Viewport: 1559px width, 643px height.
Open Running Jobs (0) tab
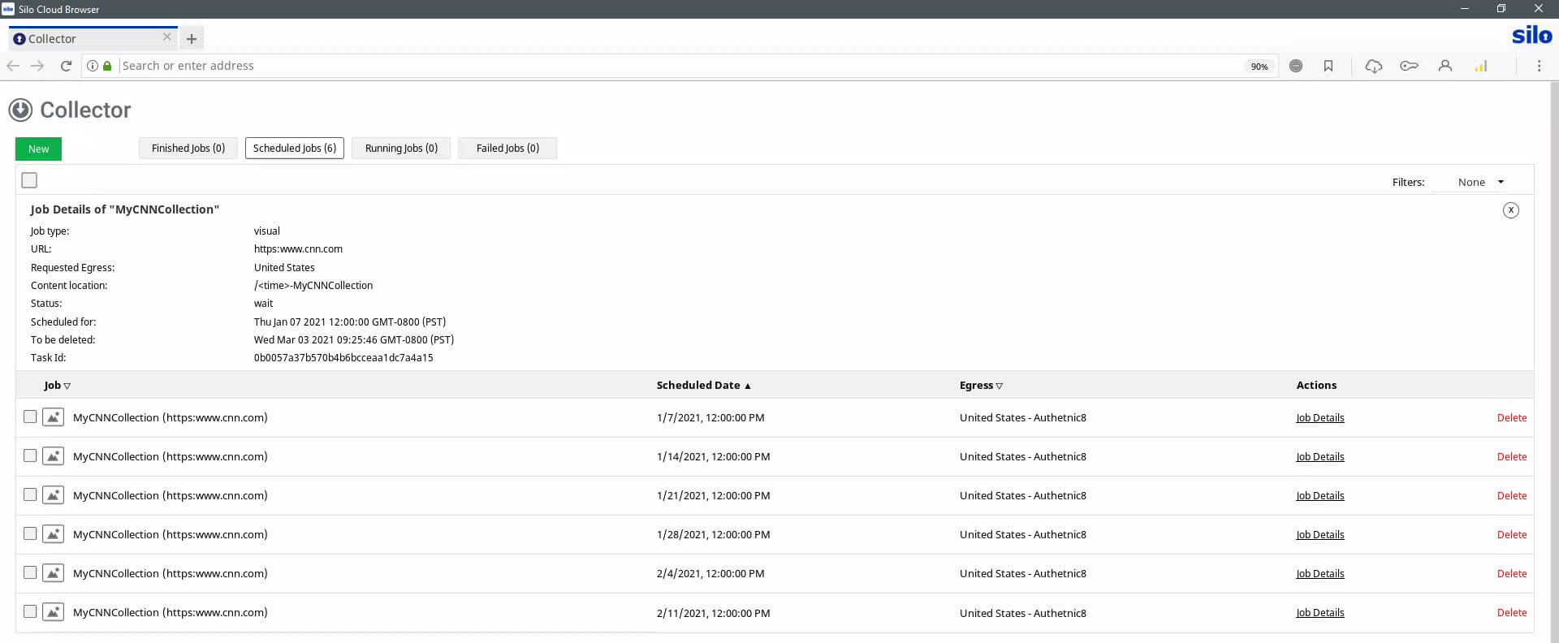tap(401, 148)
